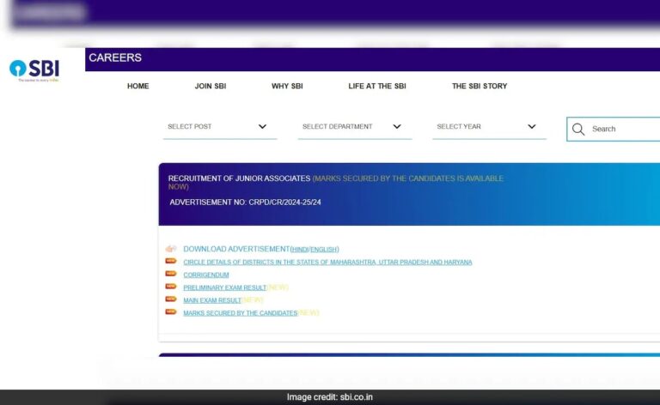Go to the Home menu item
Screen dimensions: 660x405
[x=138, y=86]
